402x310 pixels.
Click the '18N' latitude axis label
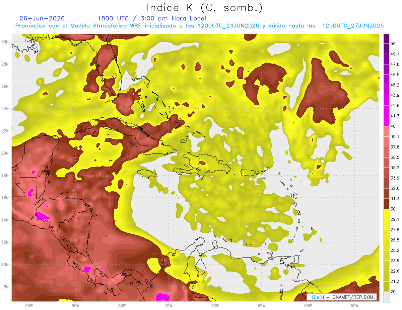[x=5, y=175]
